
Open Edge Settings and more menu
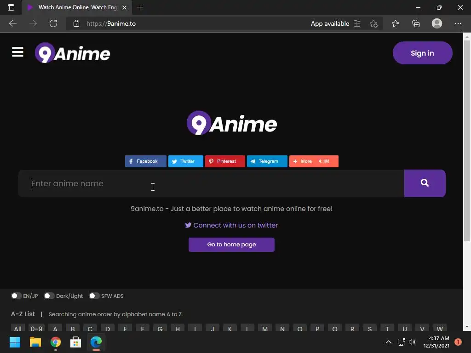click(458, 23)
